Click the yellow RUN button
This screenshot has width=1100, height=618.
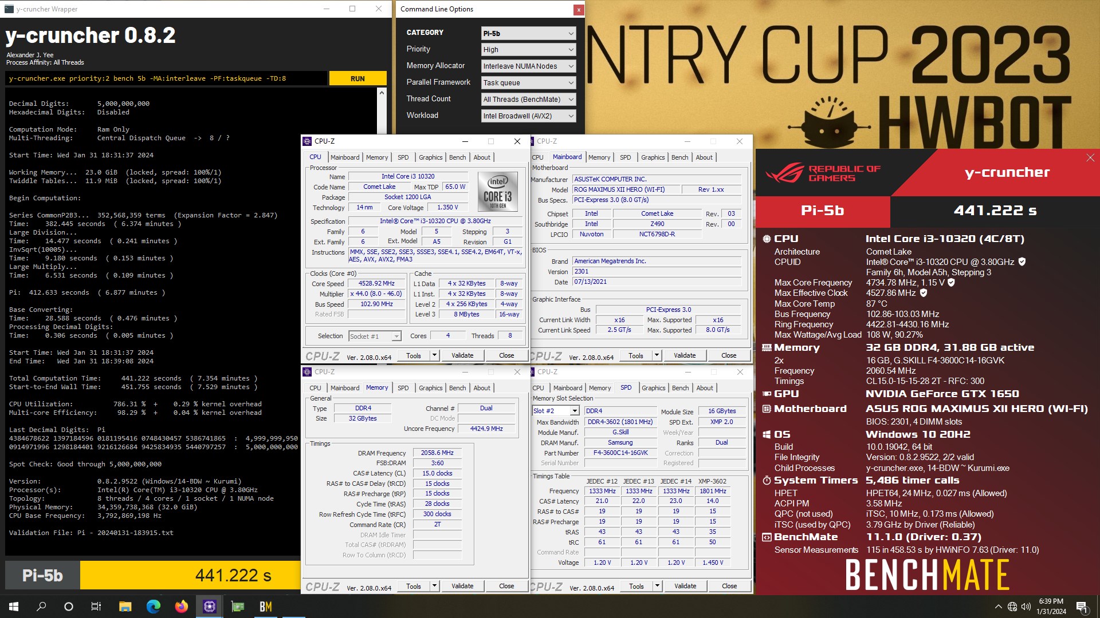357,79
